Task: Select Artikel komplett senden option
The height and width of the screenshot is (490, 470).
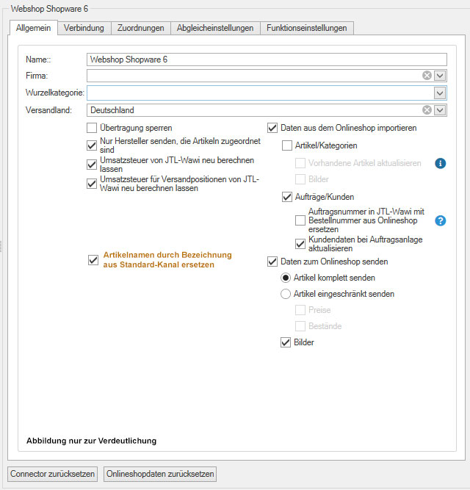Action: coord(286,278)
